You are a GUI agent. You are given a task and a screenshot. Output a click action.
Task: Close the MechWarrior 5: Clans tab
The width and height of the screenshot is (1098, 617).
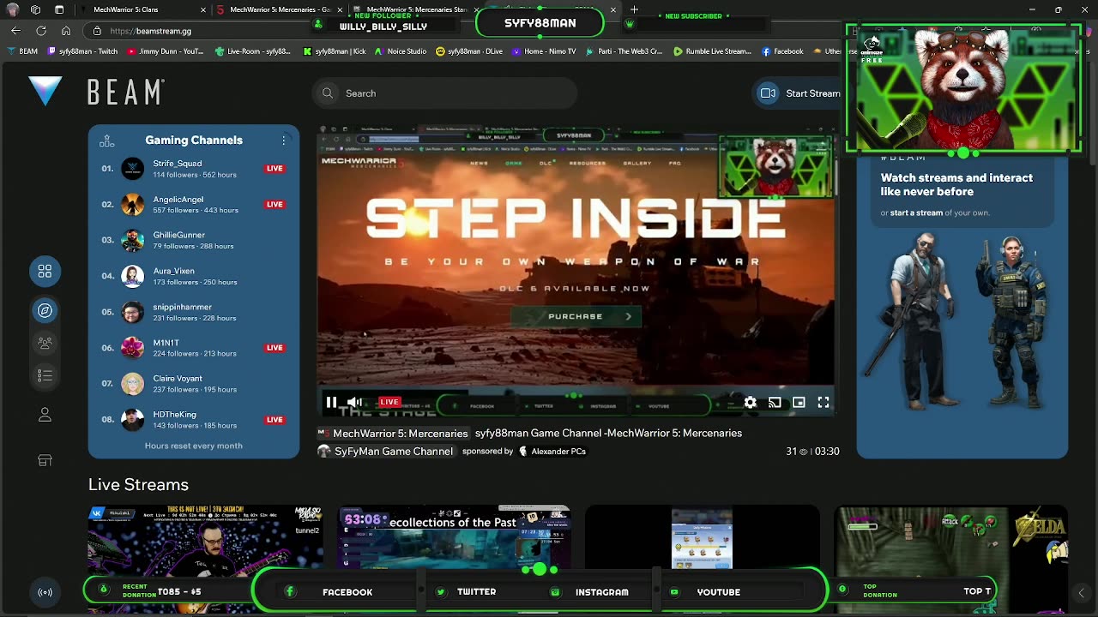[203, 9]
